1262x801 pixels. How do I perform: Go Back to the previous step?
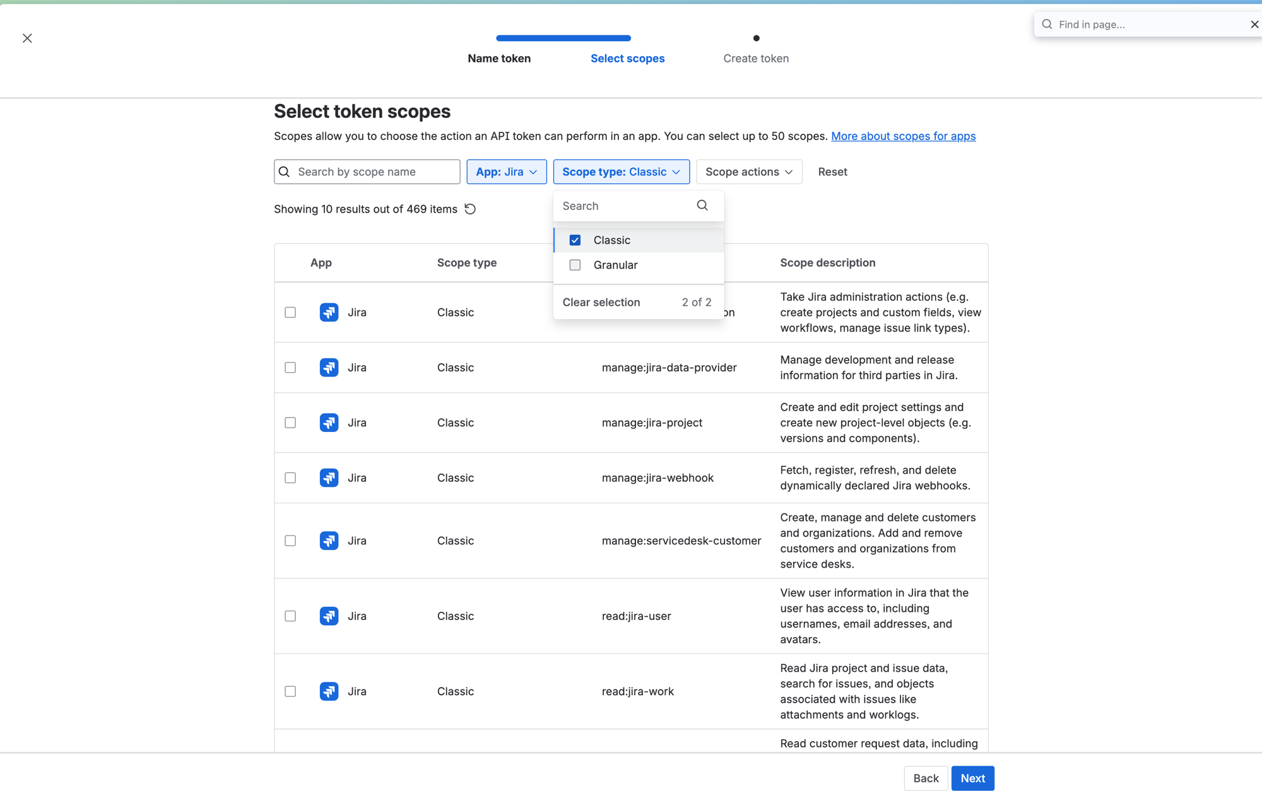[x=926, y=778]
